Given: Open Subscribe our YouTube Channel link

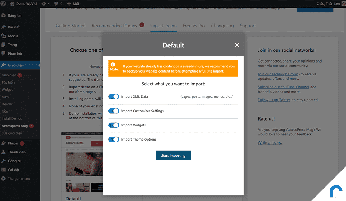Looking at the screenshot, I should click(x=283, y=87).
